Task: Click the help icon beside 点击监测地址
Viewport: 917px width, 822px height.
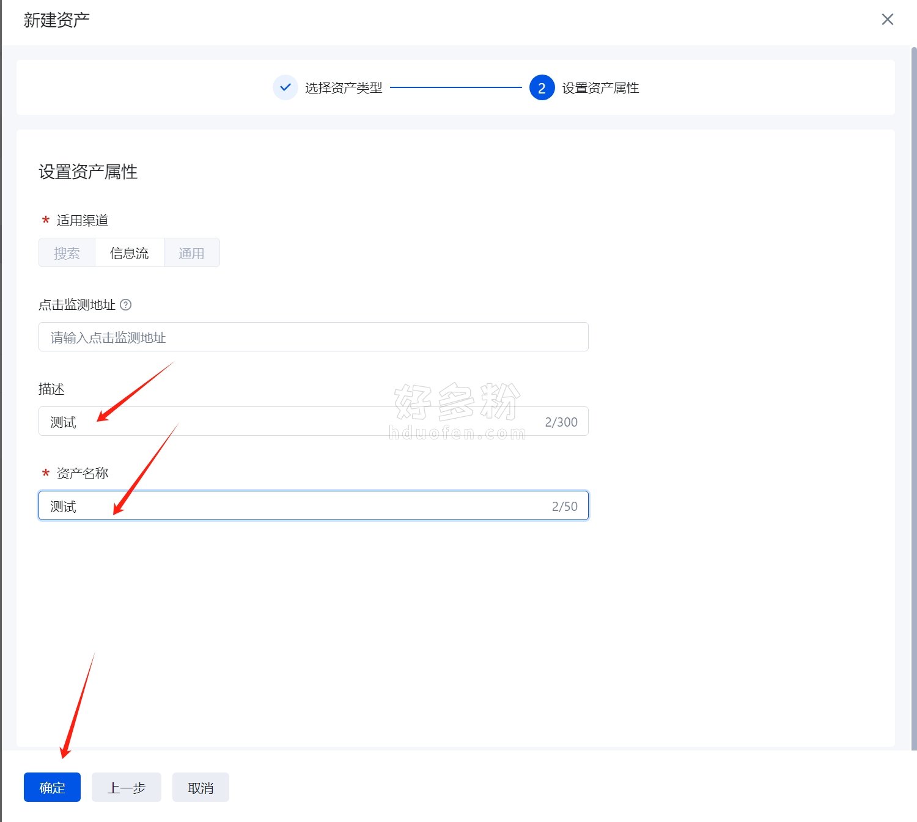Action: (x=126, y=304)
